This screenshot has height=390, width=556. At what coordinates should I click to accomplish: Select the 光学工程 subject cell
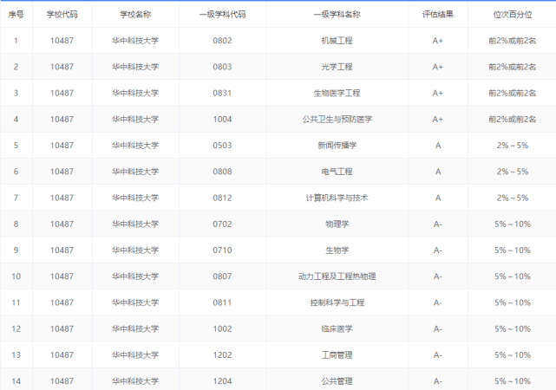[337, 67]
